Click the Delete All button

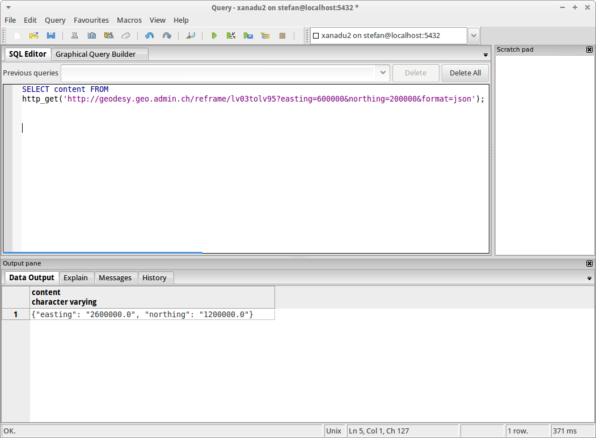tap(465, 73)
